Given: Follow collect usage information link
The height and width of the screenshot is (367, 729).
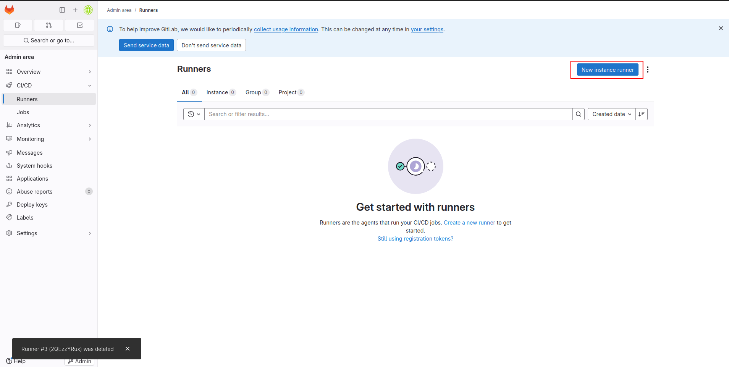Looking at the screenshot, I should [x=286, y=29].
